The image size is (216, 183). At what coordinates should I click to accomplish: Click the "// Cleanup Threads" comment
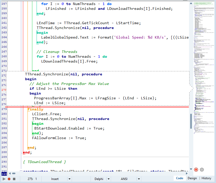click(x=57, y=52)
